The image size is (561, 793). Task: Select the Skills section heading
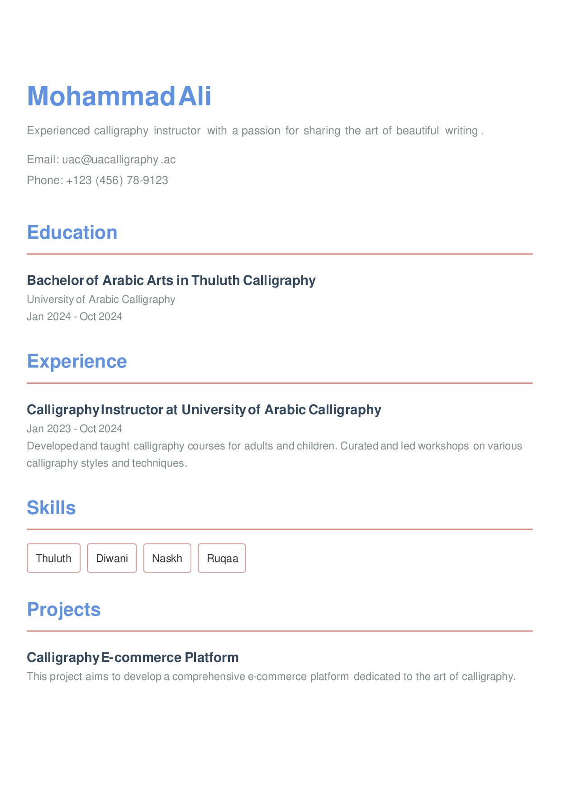click(x=51, y=508)
